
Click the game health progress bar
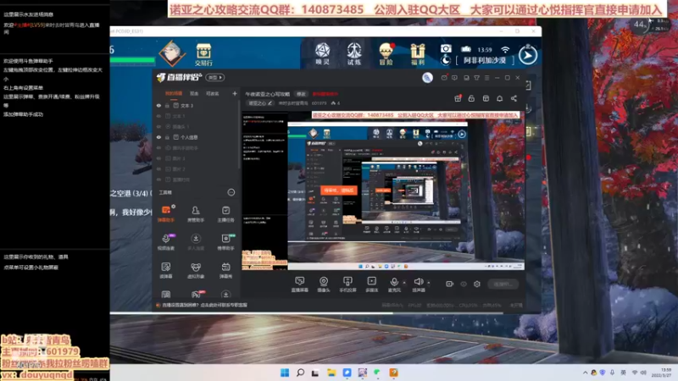[x=132, y=60]
